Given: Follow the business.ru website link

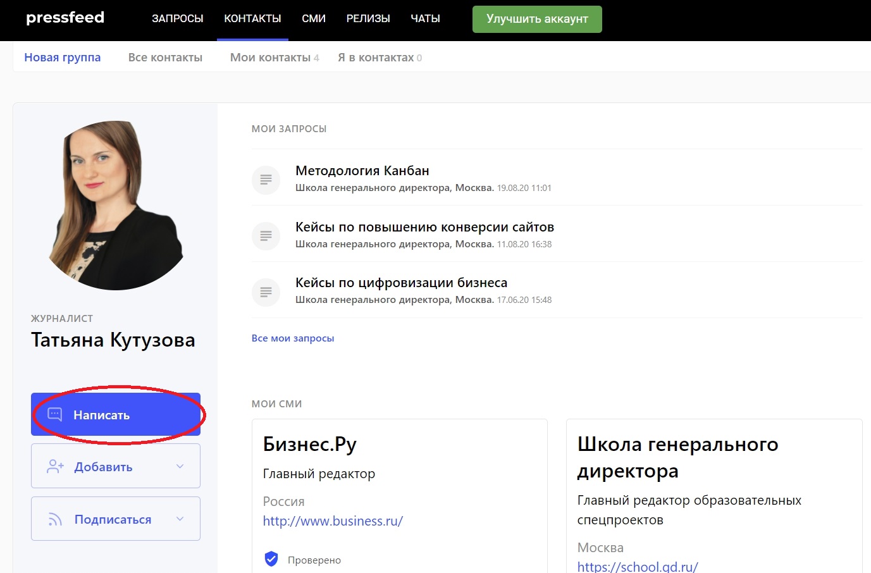Looking at the screenshot, I should pyautogui.click(x=333, y=521).
